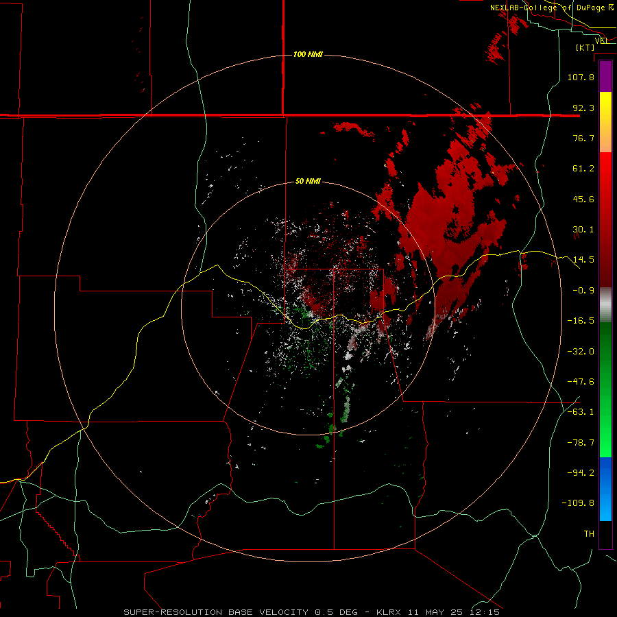Image resolution: width=617 pixels, height=617 pixels.
Task: Click the green segment of velocity color bar
Action: [605, 389]
